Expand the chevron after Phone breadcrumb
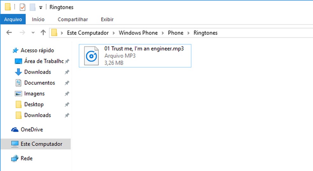Viewport: 313px width, 171px height. tap(188, 33)
